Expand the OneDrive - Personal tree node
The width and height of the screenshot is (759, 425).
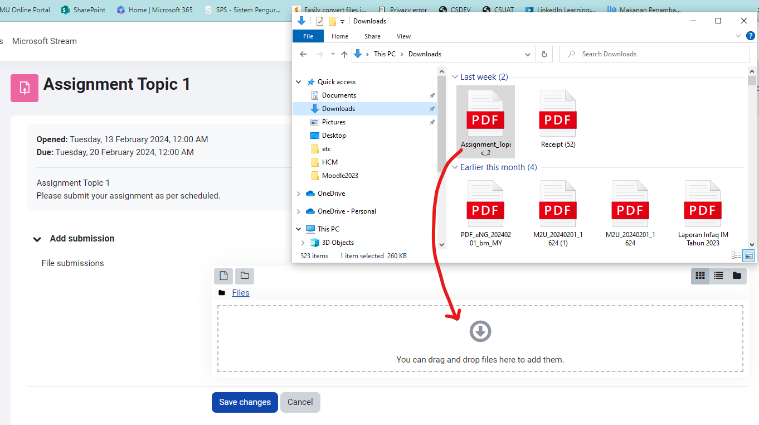pyautogui.click(x=299, y=211)
